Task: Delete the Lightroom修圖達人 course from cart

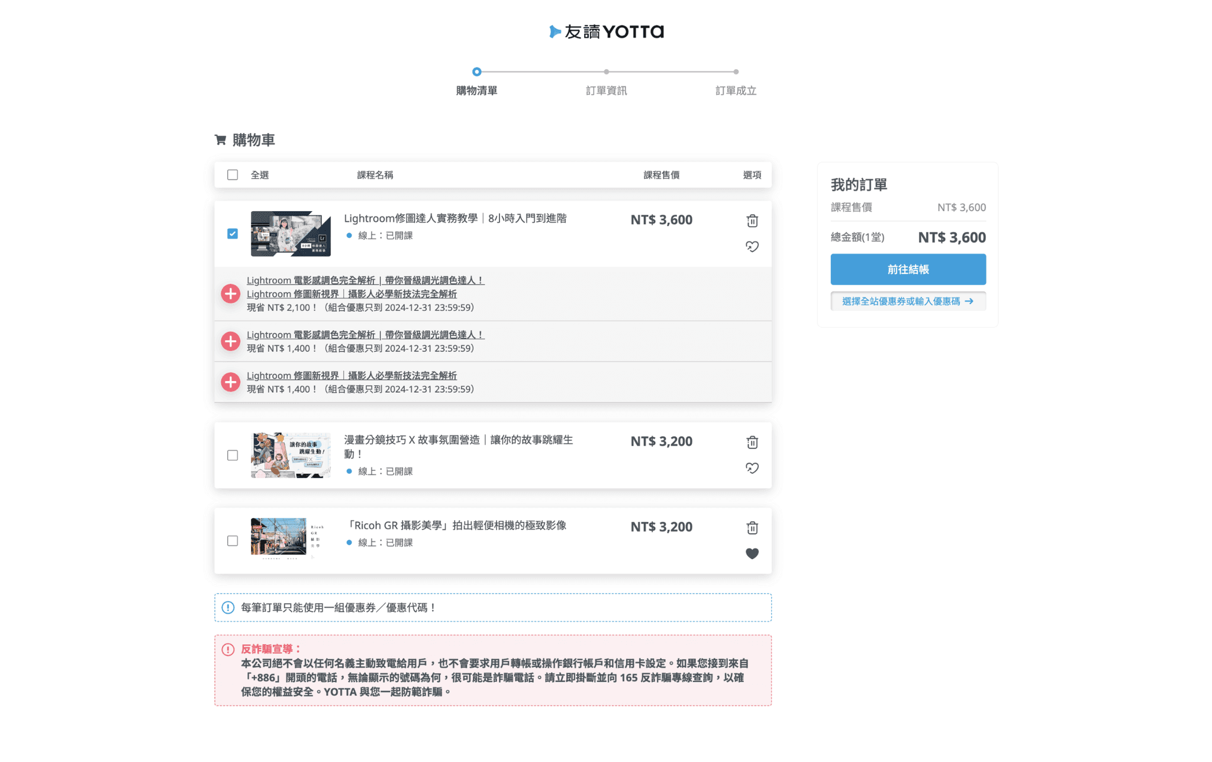Action: [x=752, y=221]
